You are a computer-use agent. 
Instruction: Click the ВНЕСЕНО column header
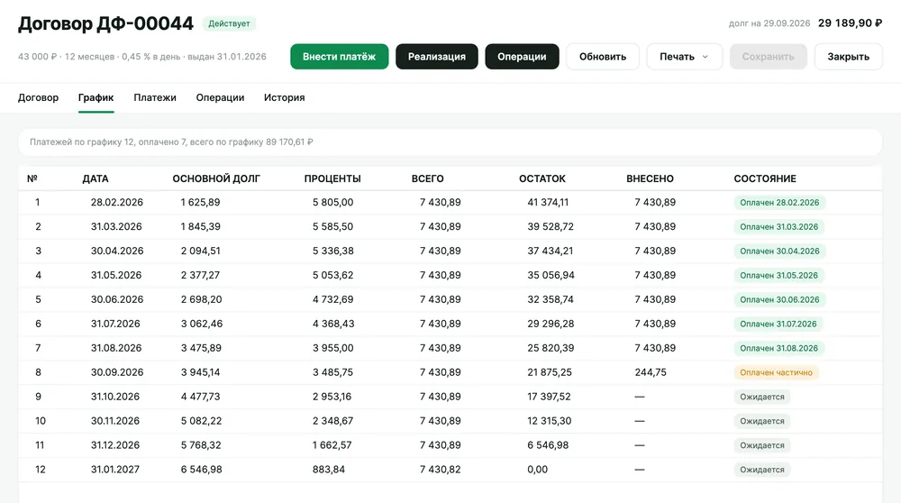pyautogui.click(x=650, y=178)
